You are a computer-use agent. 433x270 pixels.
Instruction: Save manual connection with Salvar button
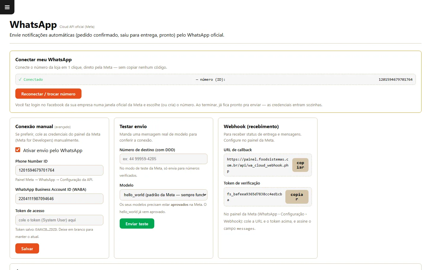coord(27,248)
